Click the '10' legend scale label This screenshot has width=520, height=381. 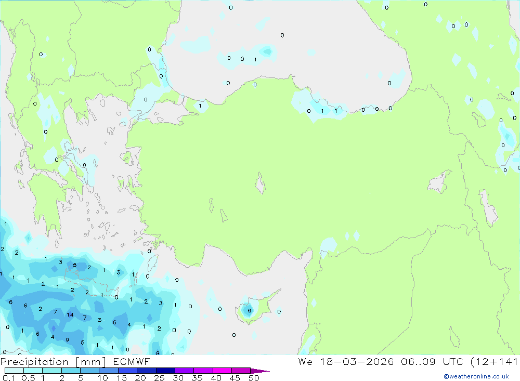(103, 378)
